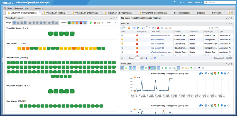Start topology refresh with the green play icon
The height and width of the screenshot is (116, 237).
[x=91, y=22]
